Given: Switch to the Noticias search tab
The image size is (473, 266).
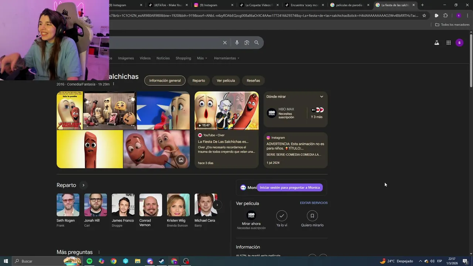Looking at the screenshot, I should tap(163, 58).
